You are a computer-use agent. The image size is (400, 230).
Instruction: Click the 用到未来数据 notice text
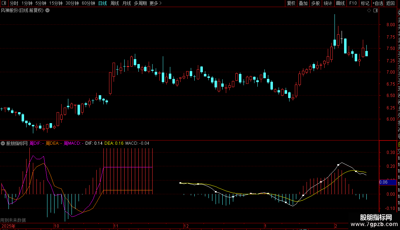pos(13,220)
